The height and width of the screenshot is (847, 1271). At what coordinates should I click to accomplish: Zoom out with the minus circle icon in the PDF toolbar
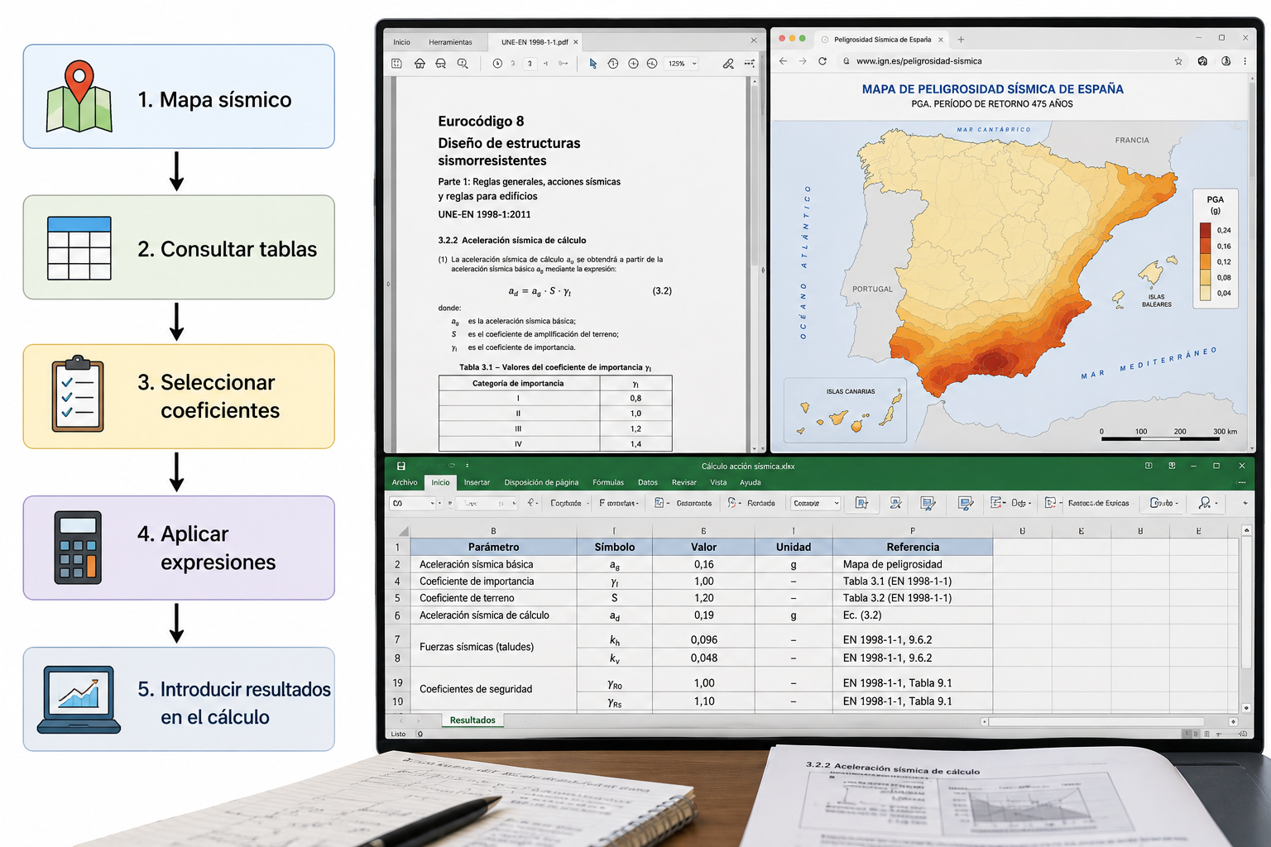coord(652,64)
